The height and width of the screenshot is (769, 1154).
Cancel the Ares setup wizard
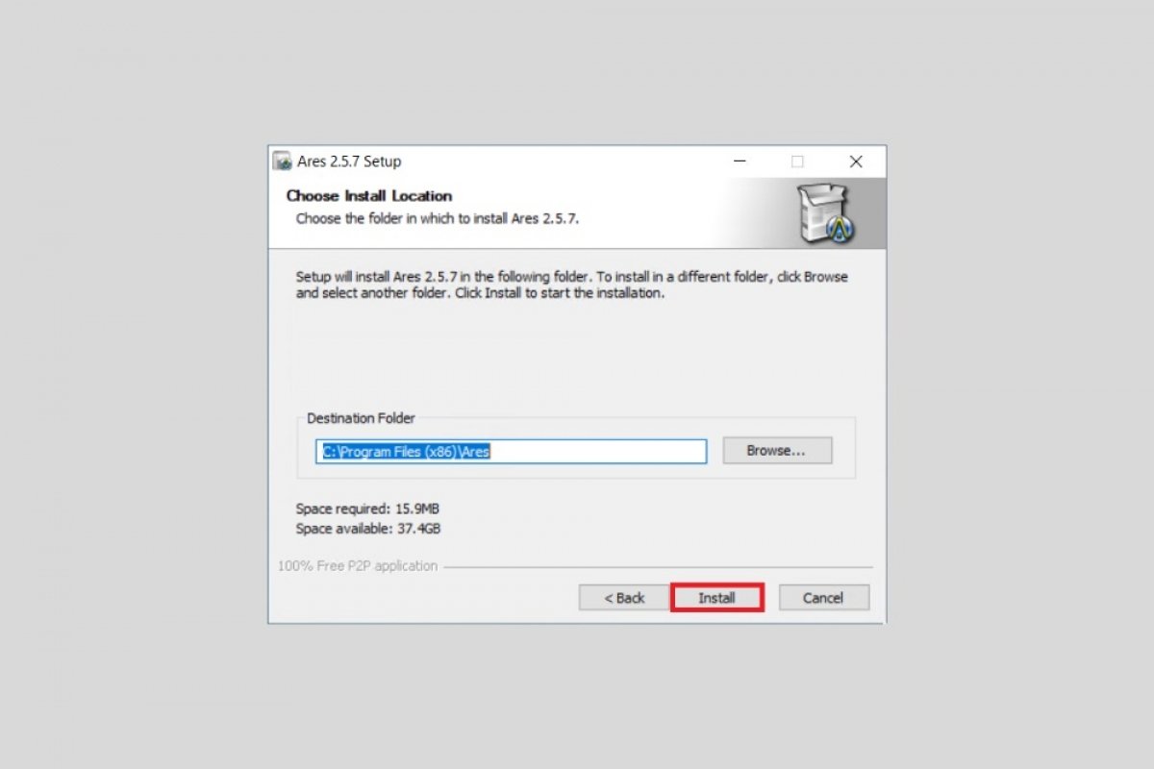click(x=823, y=598)
